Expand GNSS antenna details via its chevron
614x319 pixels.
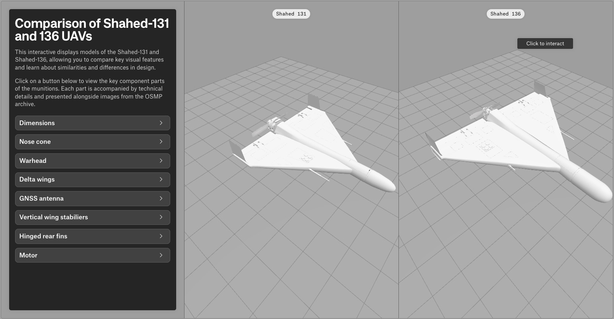point(161,199)
